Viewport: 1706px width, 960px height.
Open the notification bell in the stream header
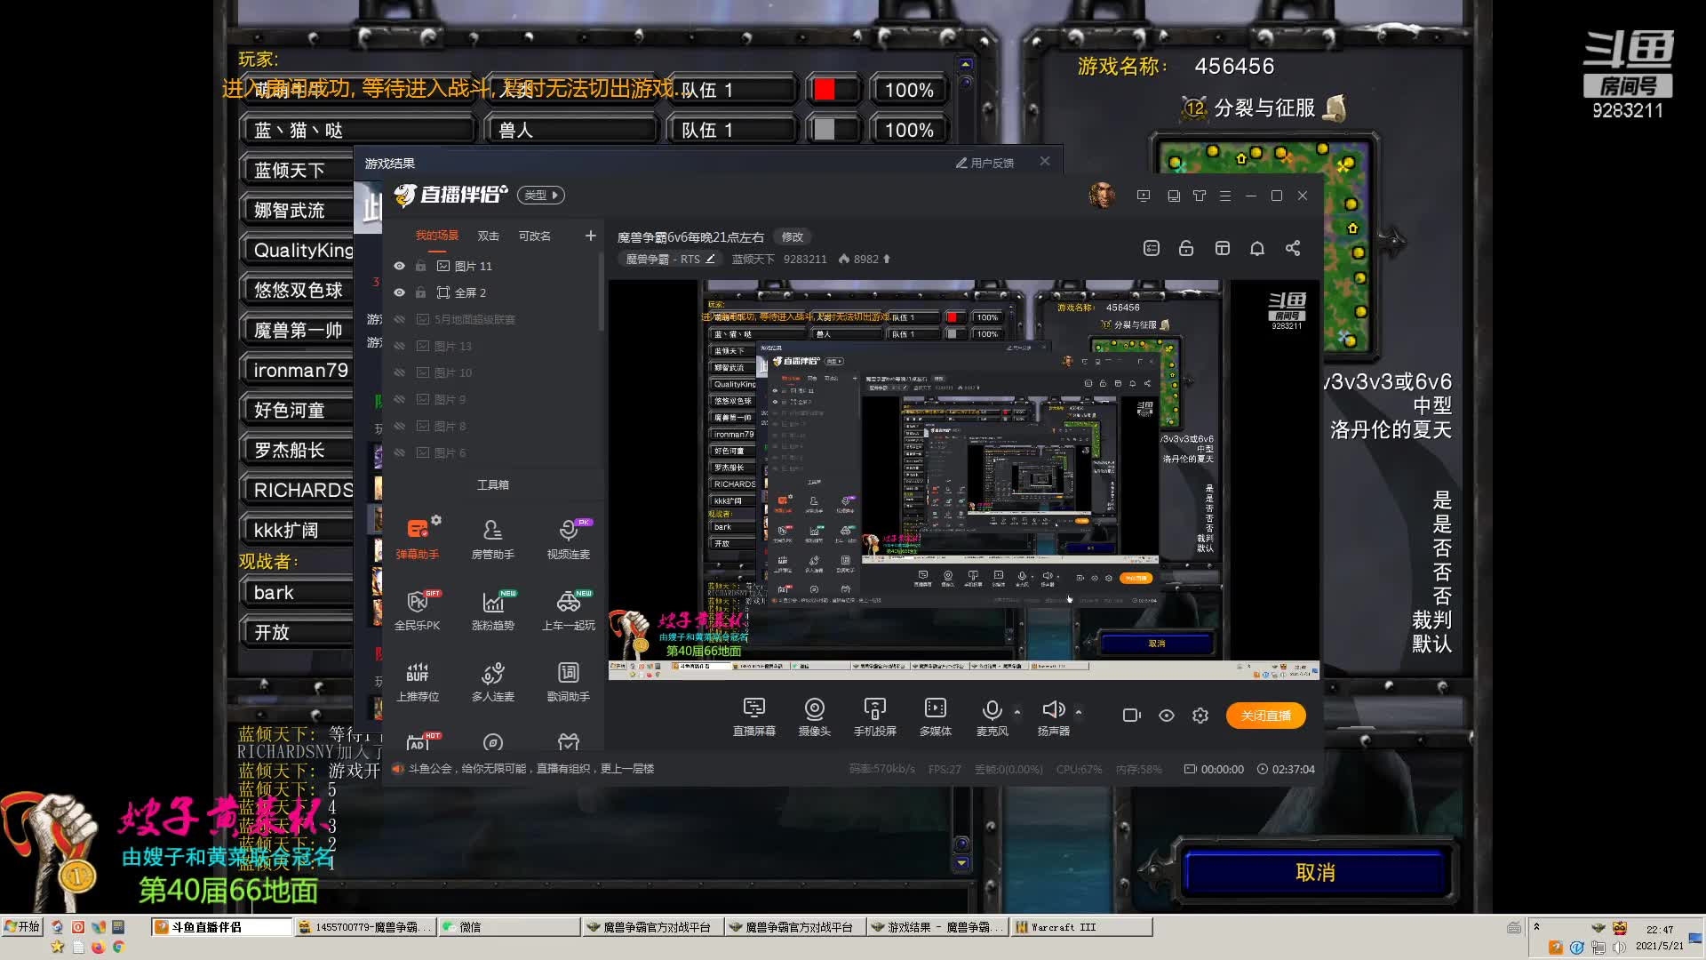[1256, 248]
